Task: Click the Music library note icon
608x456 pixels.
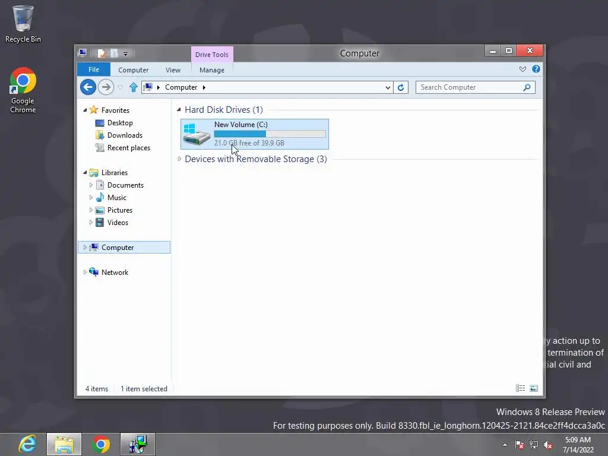Action: (100, 197)
